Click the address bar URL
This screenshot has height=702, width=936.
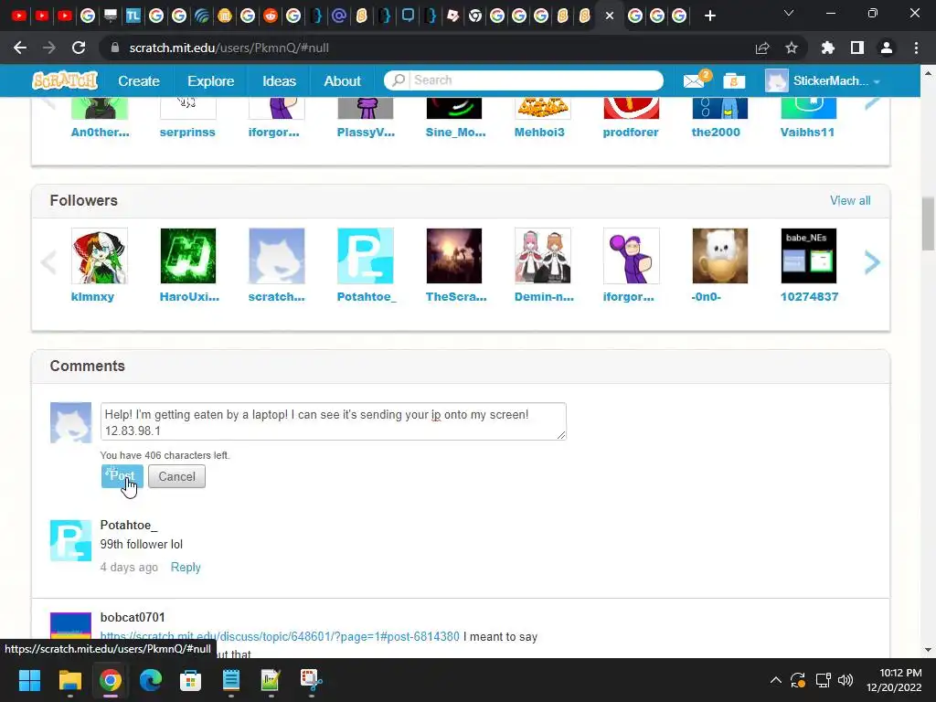click(x=229, y=48)
